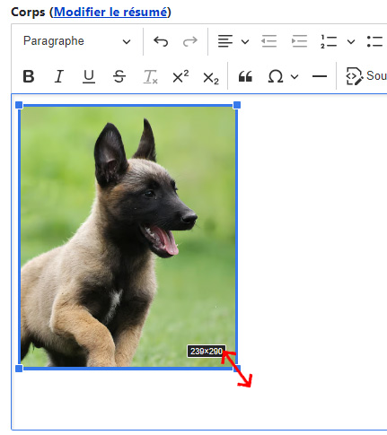This screenshot has width=387, height=435.
Task: Select the puppy image in the editor
Action: point(128,237)
